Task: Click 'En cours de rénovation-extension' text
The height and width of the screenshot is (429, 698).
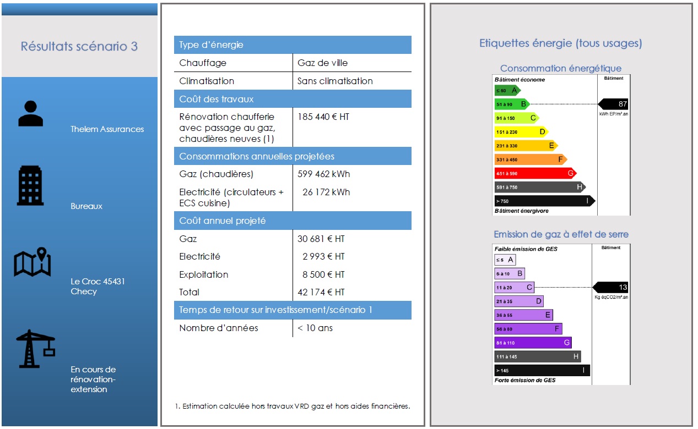Action: (93, 380)
